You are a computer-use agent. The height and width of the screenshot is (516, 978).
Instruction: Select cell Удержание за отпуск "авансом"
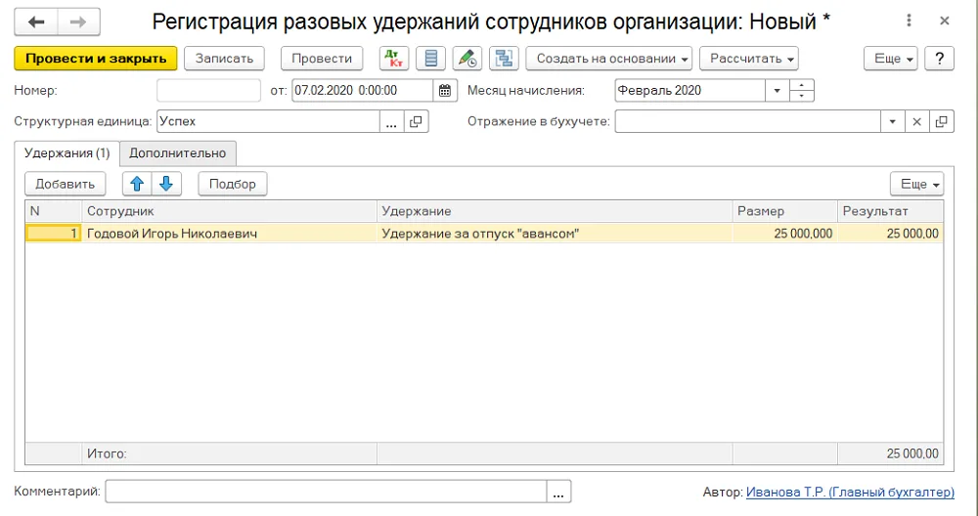pyautogui.click(x=555, y=234)
